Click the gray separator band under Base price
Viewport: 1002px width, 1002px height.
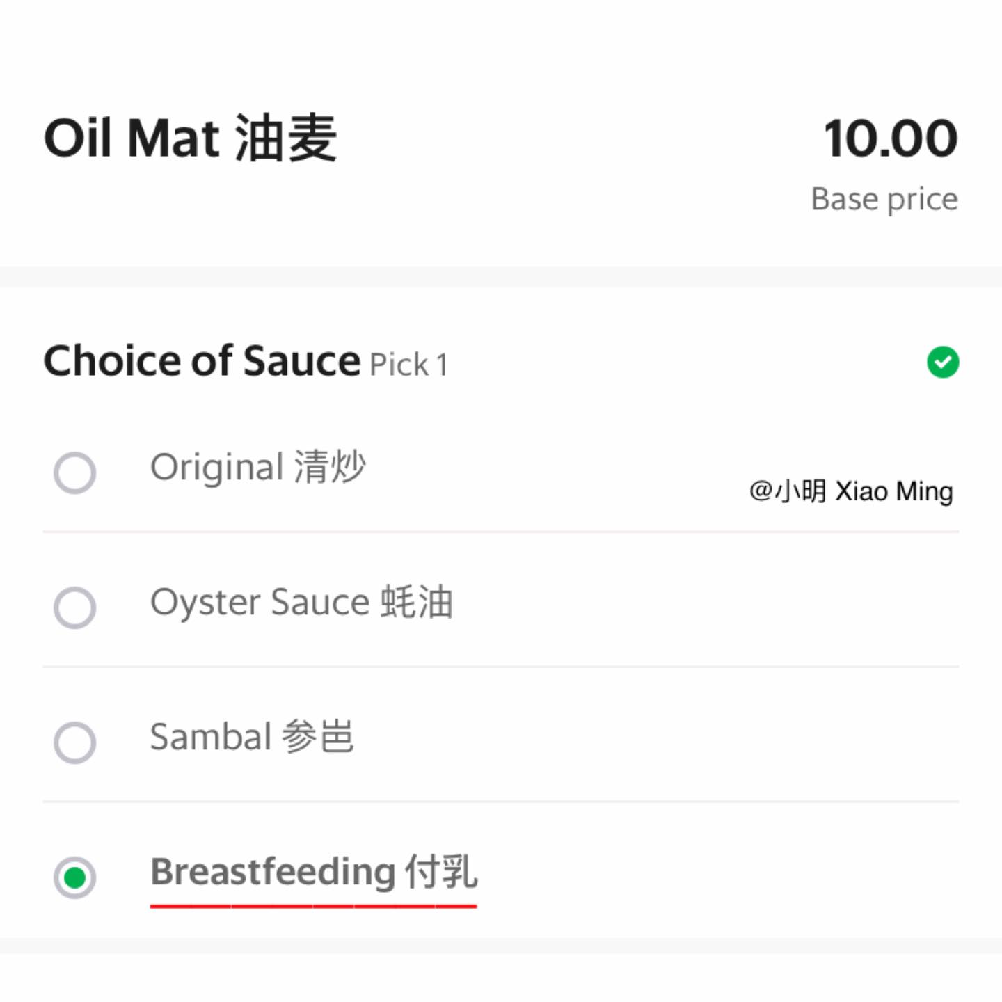[x=501, y=276]
